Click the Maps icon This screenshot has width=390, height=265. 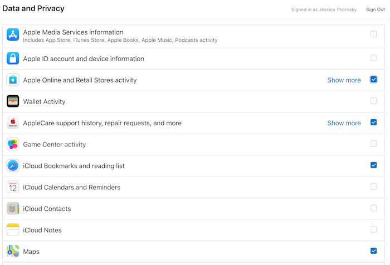[x=13, y=252]
